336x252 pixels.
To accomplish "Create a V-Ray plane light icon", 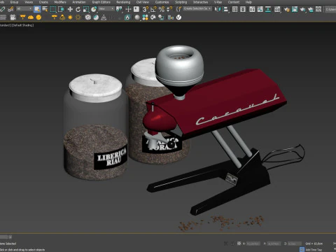I will pos(22,17).
